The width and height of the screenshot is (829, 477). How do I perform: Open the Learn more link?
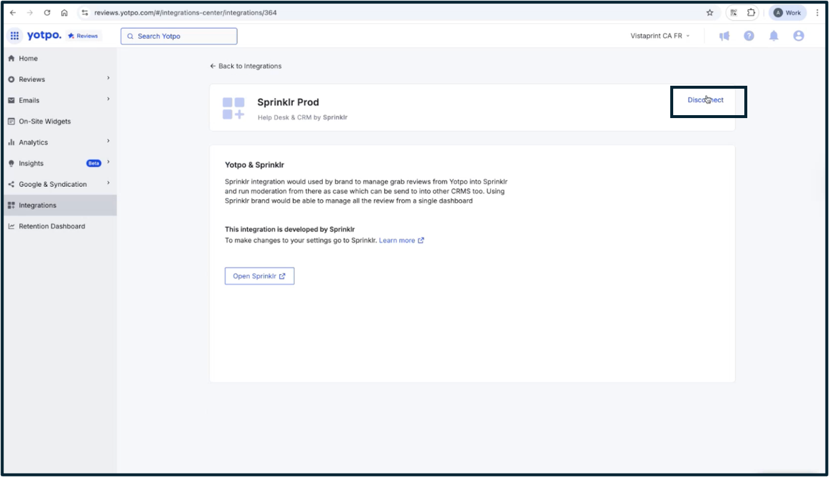point(402,240)
